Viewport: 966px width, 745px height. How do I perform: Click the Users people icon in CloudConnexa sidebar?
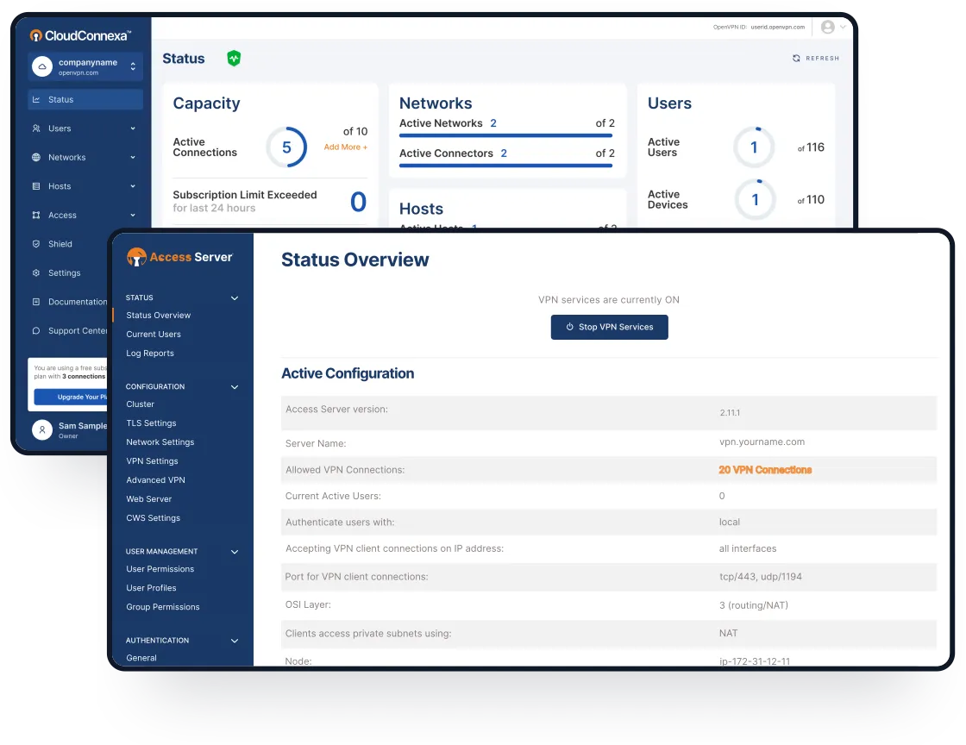tap(36, 128)
